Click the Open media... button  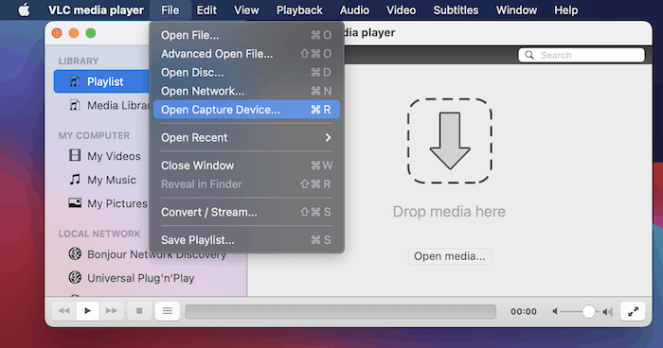(x=450, y=256)
